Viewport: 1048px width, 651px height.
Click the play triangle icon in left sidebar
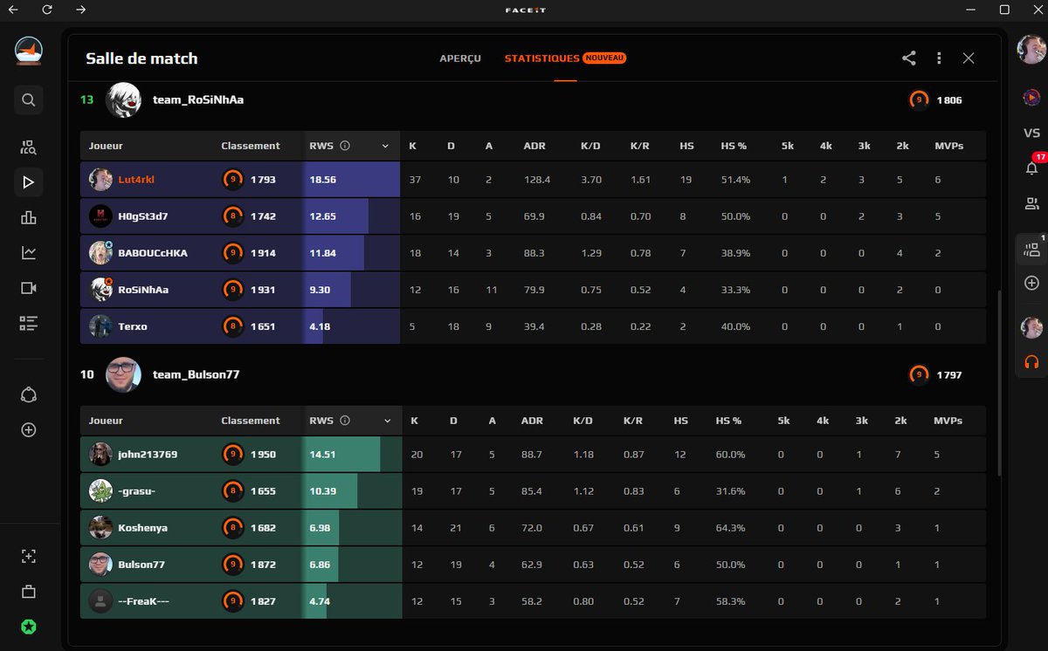pos(28,182)
